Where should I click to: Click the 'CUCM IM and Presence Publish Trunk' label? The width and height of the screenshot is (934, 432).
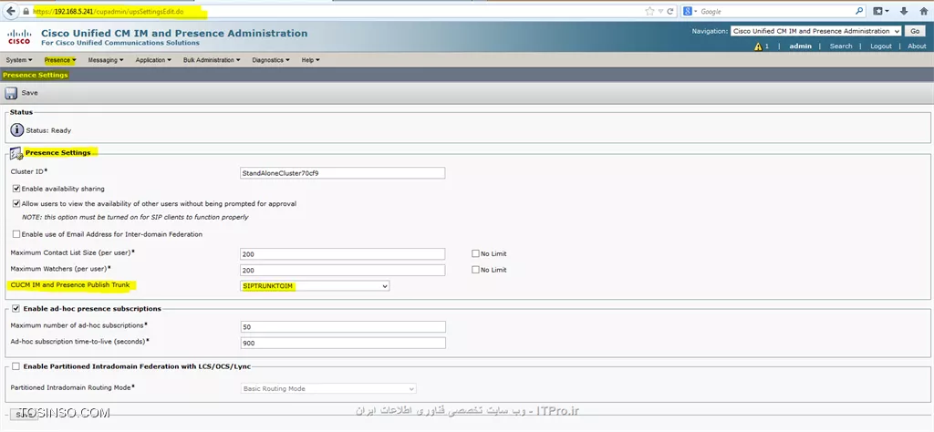pyautogui.click(x=70, y=285)
